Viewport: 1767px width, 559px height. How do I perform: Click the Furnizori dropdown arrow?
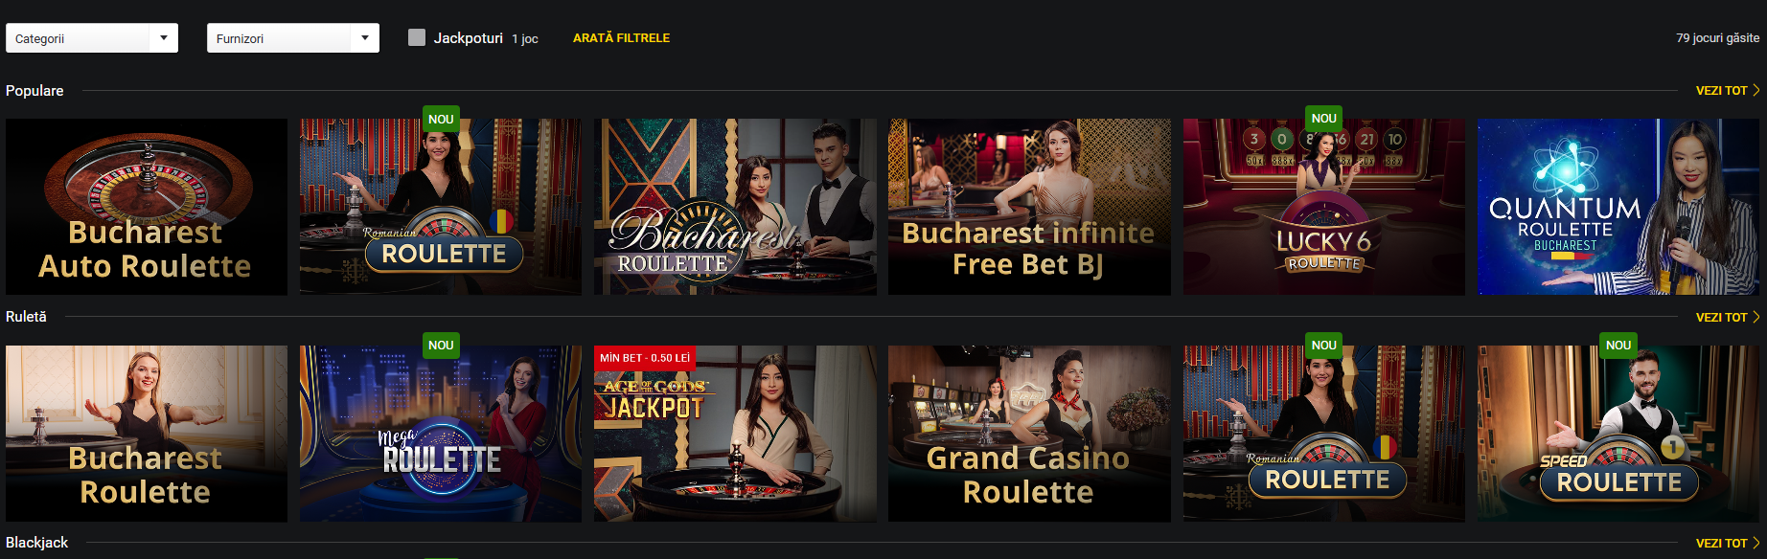click(365, 38)
